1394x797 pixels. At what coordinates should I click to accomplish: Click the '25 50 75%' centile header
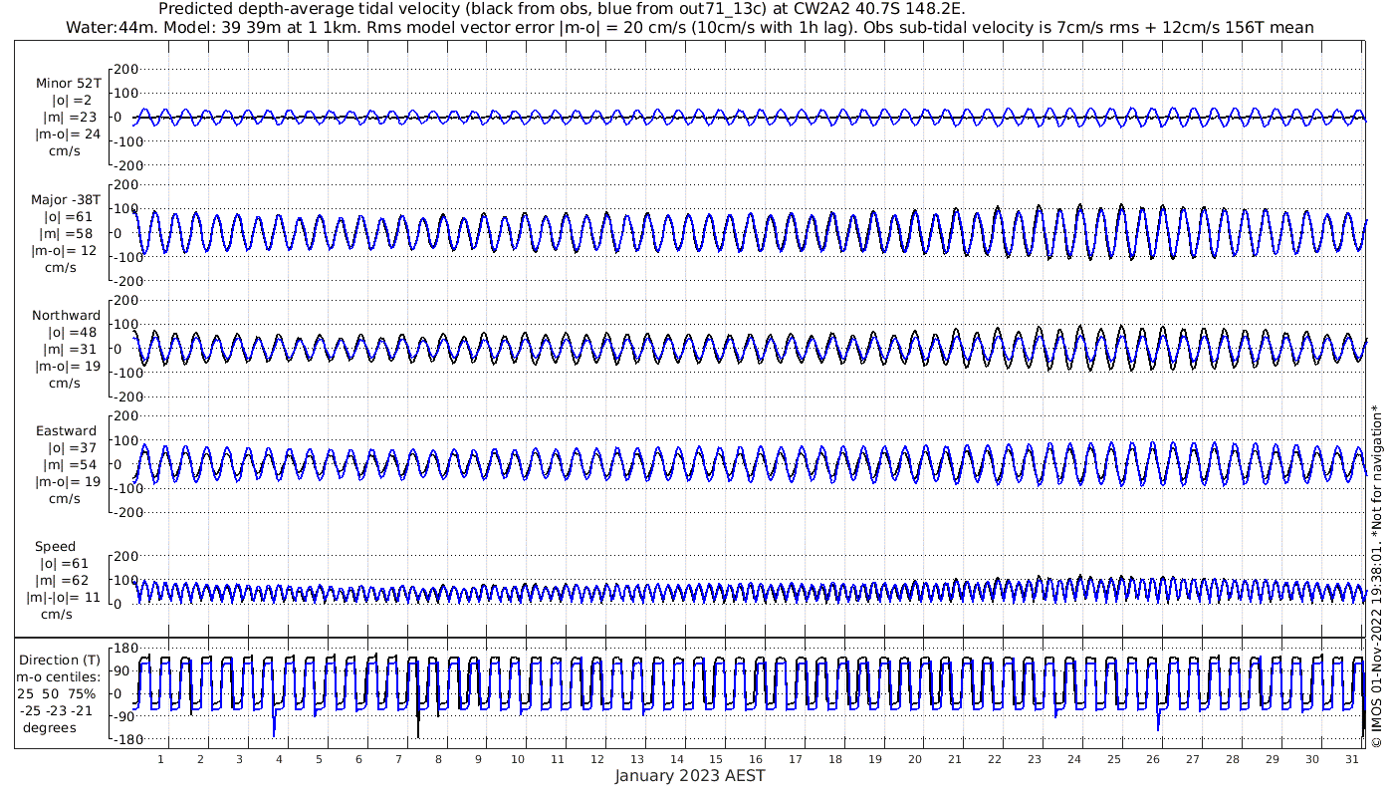57,693
